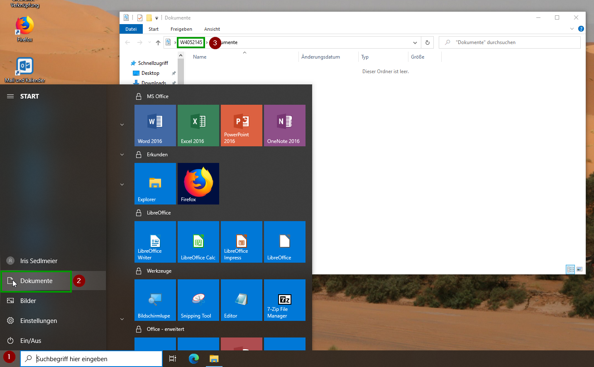Click the LibreOffice group header
Image resolution: width=594 pixels, height=367 pixels.
[159, 213]
